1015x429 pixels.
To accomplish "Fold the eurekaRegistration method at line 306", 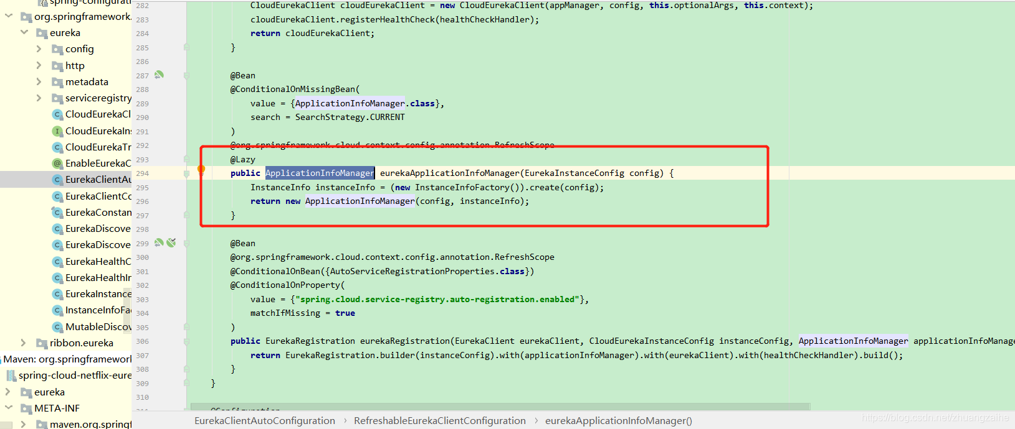I will (186, 341).
